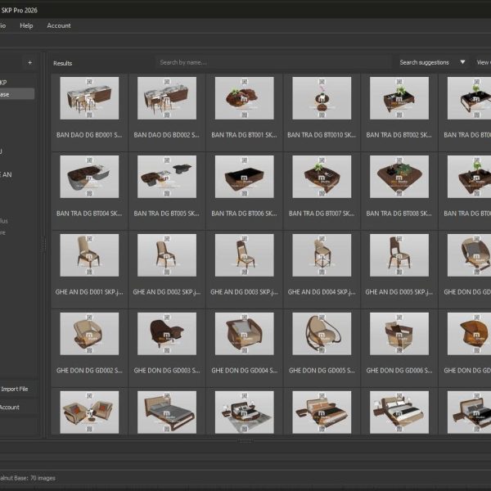Viewport: 491px width, 491px height.
Task: Select the two-armchairs set thumbnail in bottom row
Action: tap(89, 412)
